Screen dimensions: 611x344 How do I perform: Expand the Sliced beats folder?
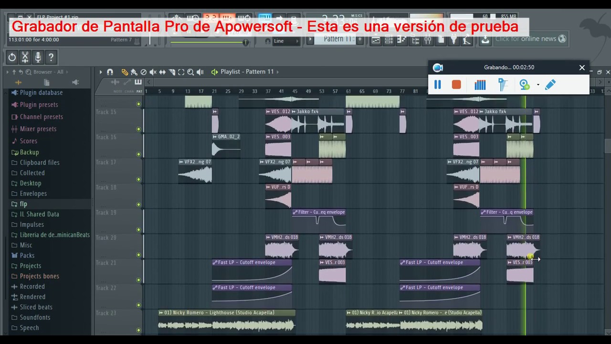[36, 307]
